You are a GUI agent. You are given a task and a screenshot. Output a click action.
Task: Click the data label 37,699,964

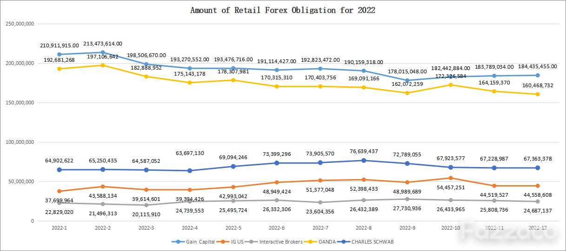point(60,200)
